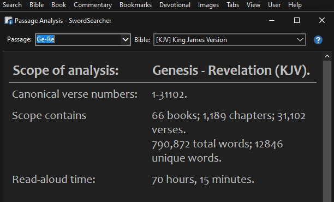
Task: Click the blue help question mark icon
Action: click(x=318, y=40)
